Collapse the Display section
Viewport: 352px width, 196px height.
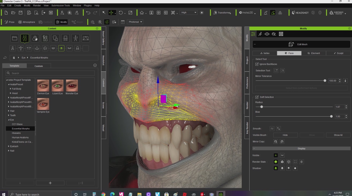pos(254,148)
